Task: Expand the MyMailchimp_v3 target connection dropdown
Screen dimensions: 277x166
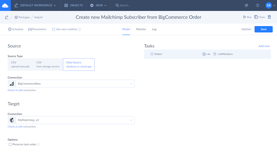Action: [x=131, y=120]
